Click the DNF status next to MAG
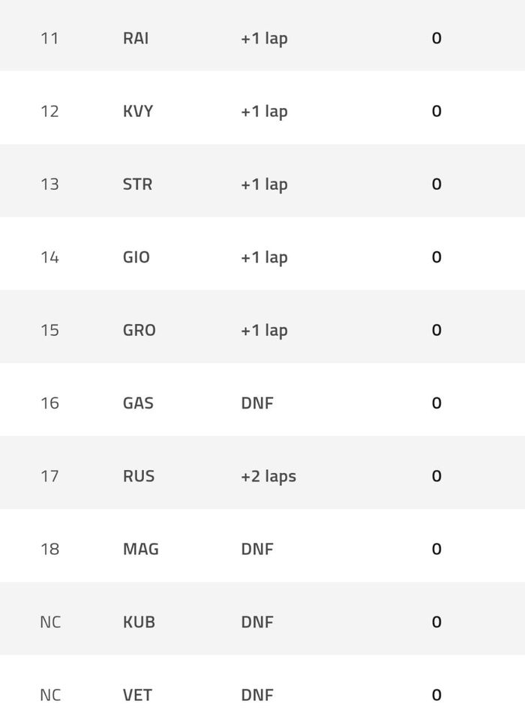Image resolution: width=525 pixels, height=725 pixels. point(257,549)
